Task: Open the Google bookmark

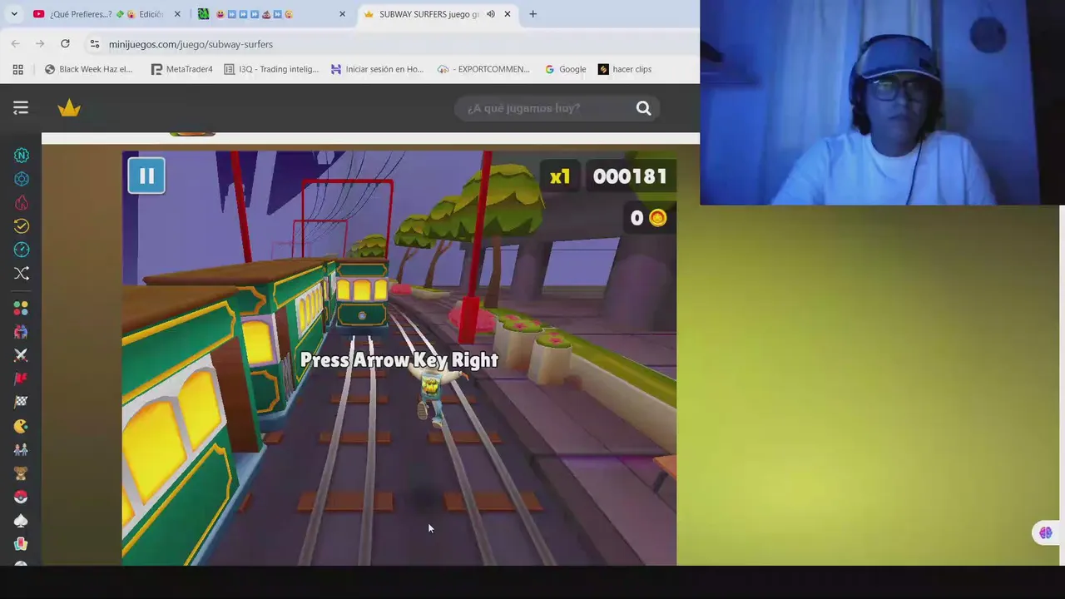Action: (565, 69)
